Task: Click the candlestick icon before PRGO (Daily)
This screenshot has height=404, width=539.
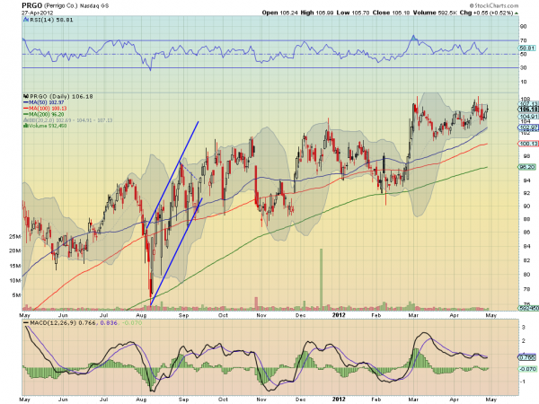Action: (26, 97)
